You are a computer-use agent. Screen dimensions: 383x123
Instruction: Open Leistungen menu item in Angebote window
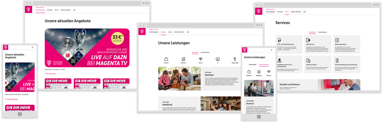pos(50,10)
